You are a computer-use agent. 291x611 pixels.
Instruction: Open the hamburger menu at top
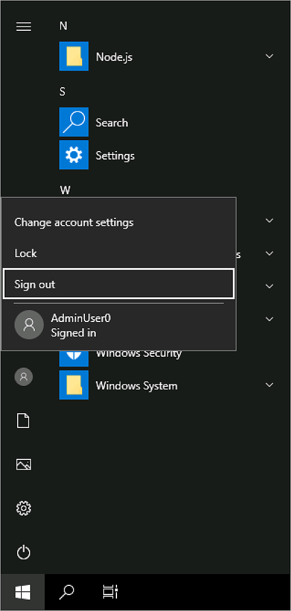coord(23,26)
